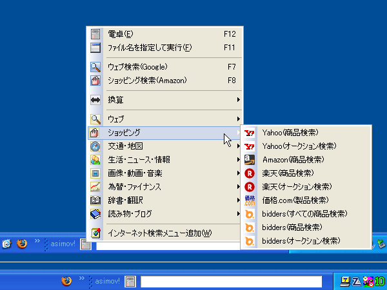The height and width of the screenshot is (290, 387).
Task: Click the calculator icon beside the upper asimov! label
Action: (86, 244)
